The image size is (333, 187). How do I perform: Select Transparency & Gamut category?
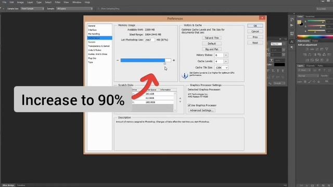point(99,46)
